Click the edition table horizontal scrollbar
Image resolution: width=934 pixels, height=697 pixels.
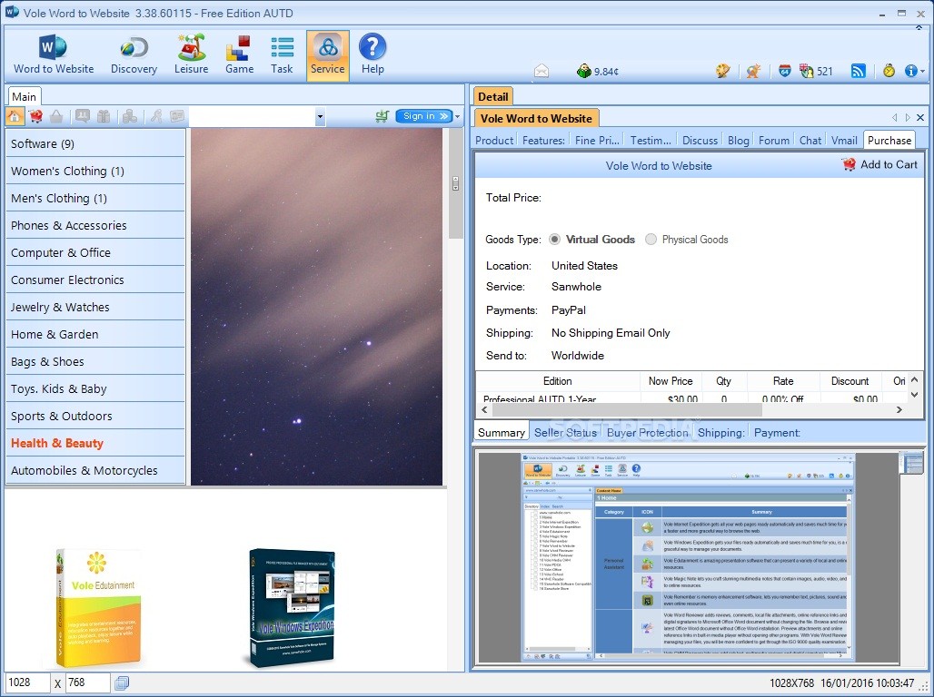(x=627, y=410)
